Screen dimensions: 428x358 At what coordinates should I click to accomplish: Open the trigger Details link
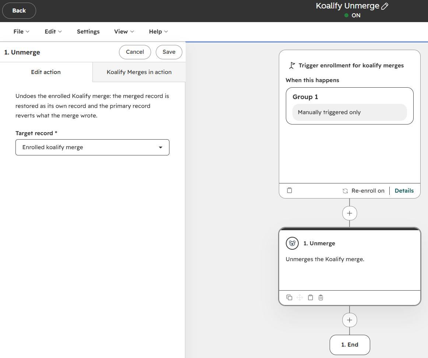pos(404,191)
